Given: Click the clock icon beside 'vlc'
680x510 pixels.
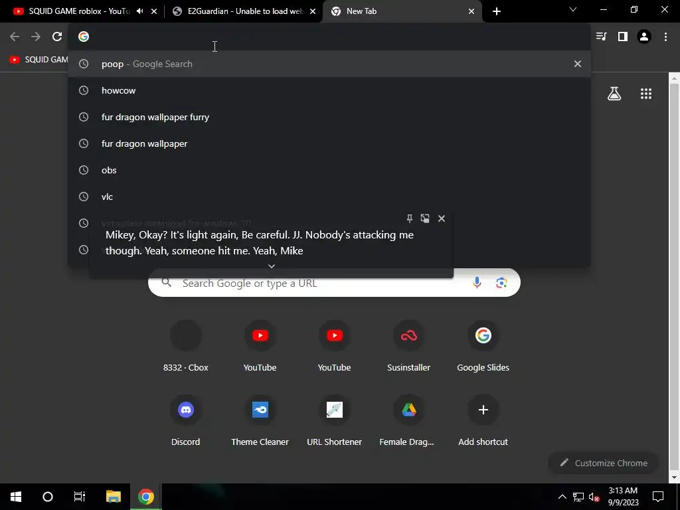Looking at the screenshot, I should [x=84, y=197].
